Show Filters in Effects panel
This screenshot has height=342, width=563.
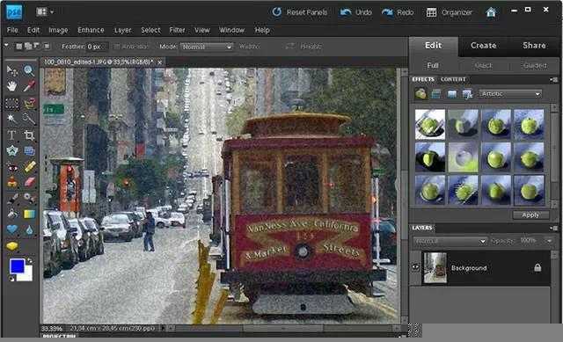[420, 94]
